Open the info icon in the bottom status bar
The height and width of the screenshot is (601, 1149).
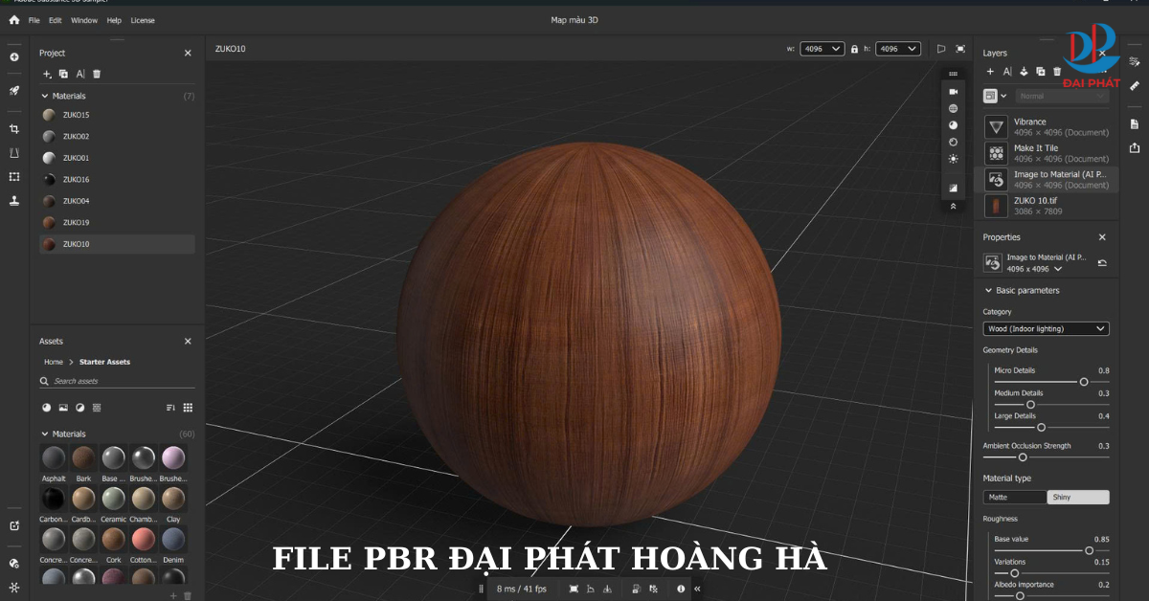680,589
